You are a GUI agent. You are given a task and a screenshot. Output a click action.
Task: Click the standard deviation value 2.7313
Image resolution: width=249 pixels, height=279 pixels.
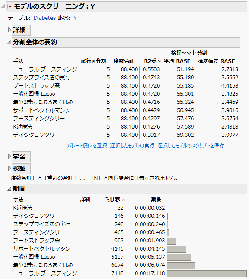click(230, 69)
